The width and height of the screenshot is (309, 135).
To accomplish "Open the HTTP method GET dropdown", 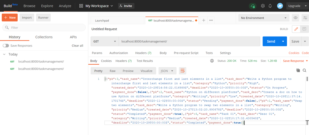I will pyautogui.click(x=104, y=41).
